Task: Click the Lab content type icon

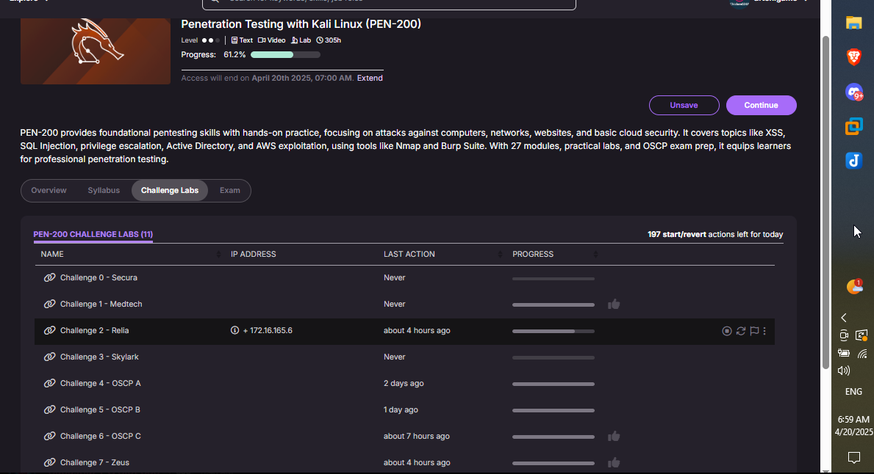Action: (x=294, y=40)
